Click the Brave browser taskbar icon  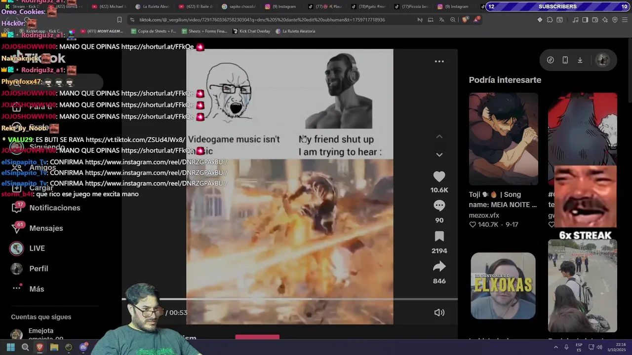coord(40,347)
